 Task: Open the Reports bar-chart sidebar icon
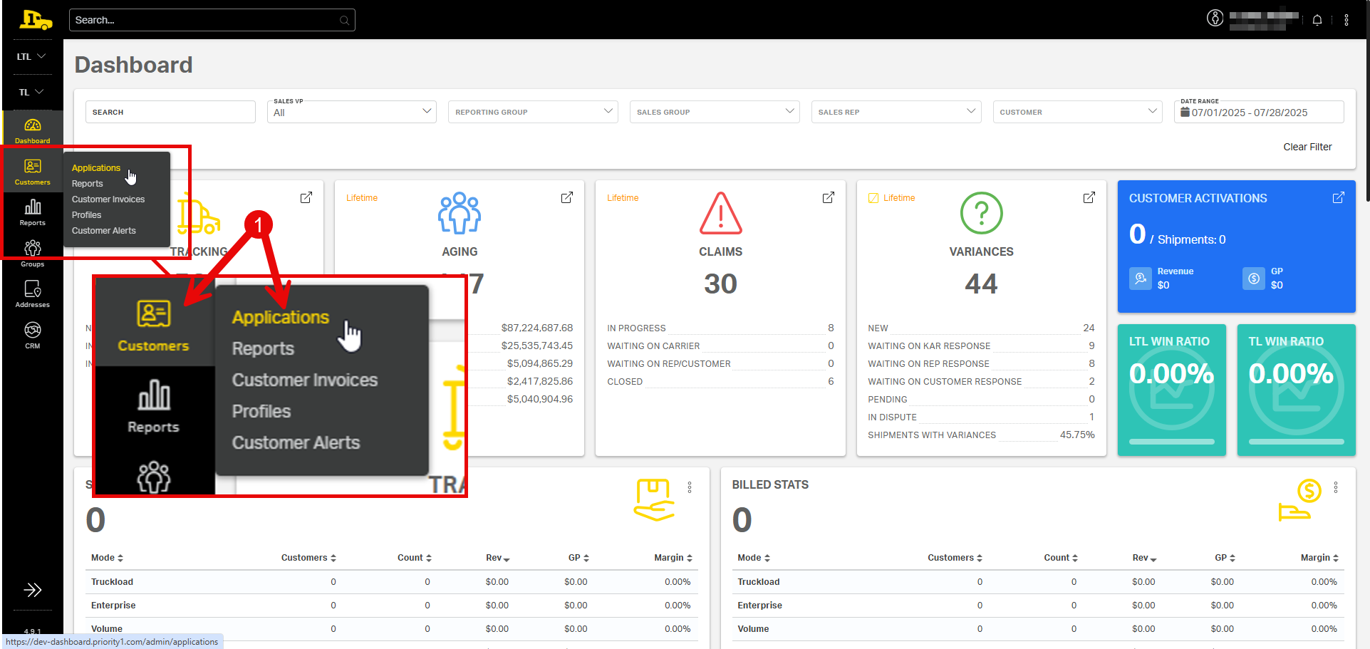(33, 213)
